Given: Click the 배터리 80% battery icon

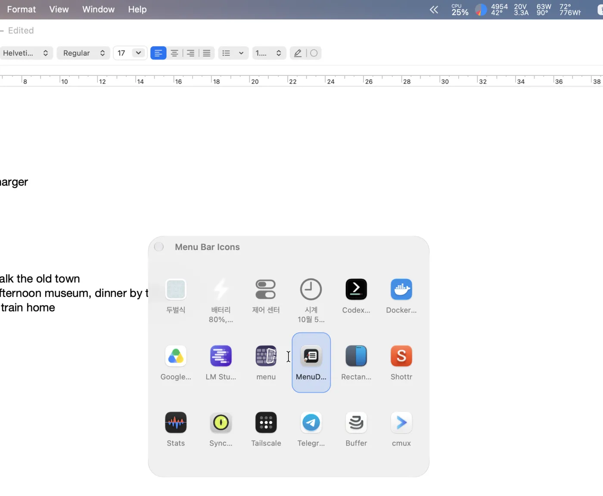Looking at the screenshot, I should click(x=221, y=289).
